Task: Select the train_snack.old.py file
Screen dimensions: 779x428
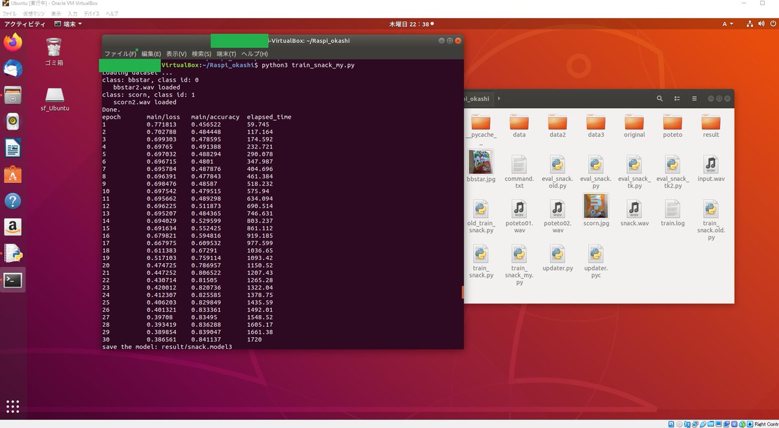Action: [711, 220]
